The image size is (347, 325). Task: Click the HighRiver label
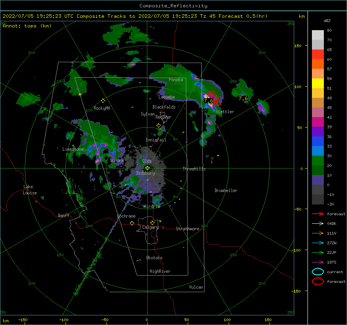[160, 271]
